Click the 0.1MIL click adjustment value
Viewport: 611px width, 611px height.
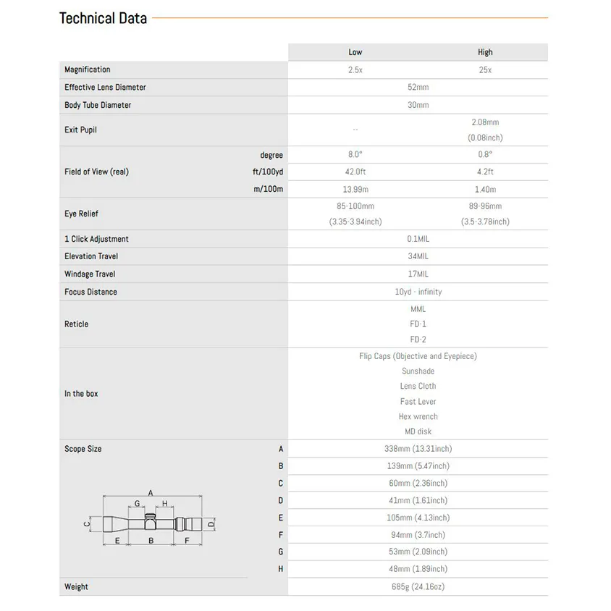pos(418,239)
